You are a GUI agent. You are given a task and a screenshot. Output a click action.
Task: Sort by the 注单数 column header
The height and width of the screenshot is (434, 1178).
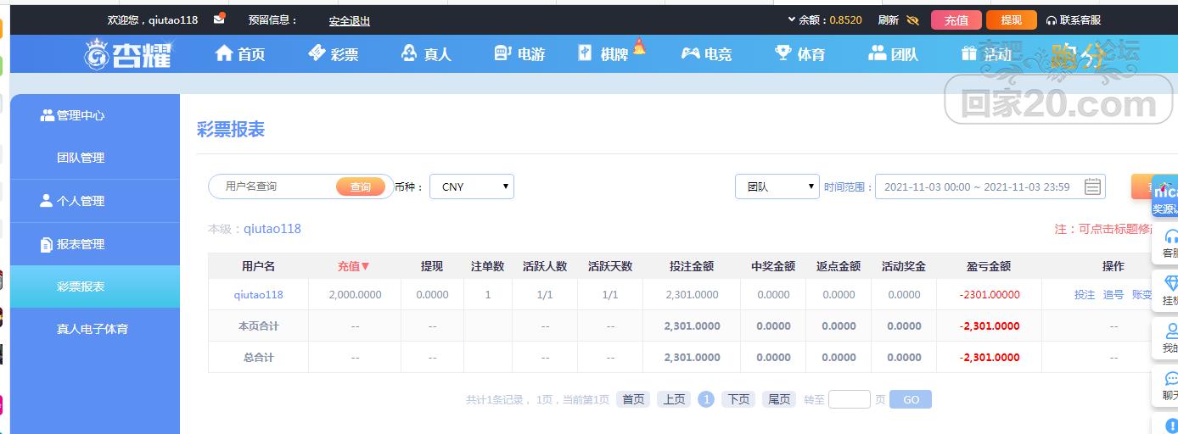[x=488, y=266]
